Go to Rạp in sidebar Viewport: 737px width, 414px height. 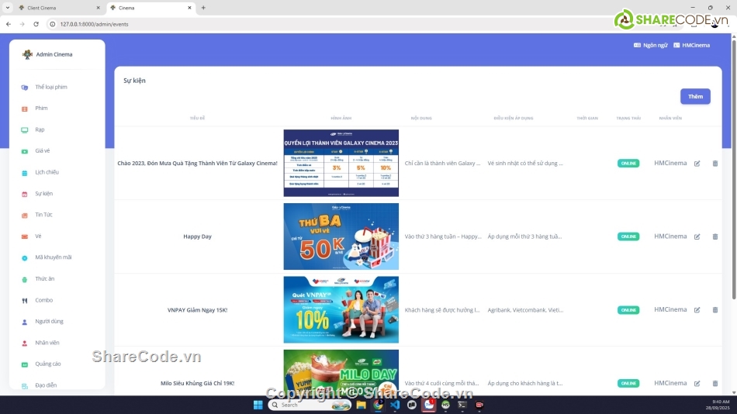(40, 129)
